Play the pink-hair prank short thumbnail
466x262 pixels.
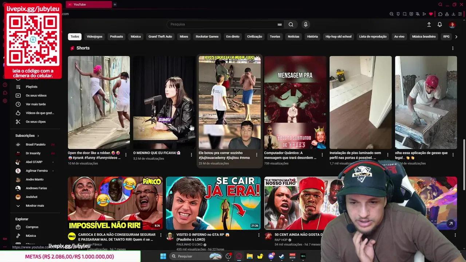(99, 102)
